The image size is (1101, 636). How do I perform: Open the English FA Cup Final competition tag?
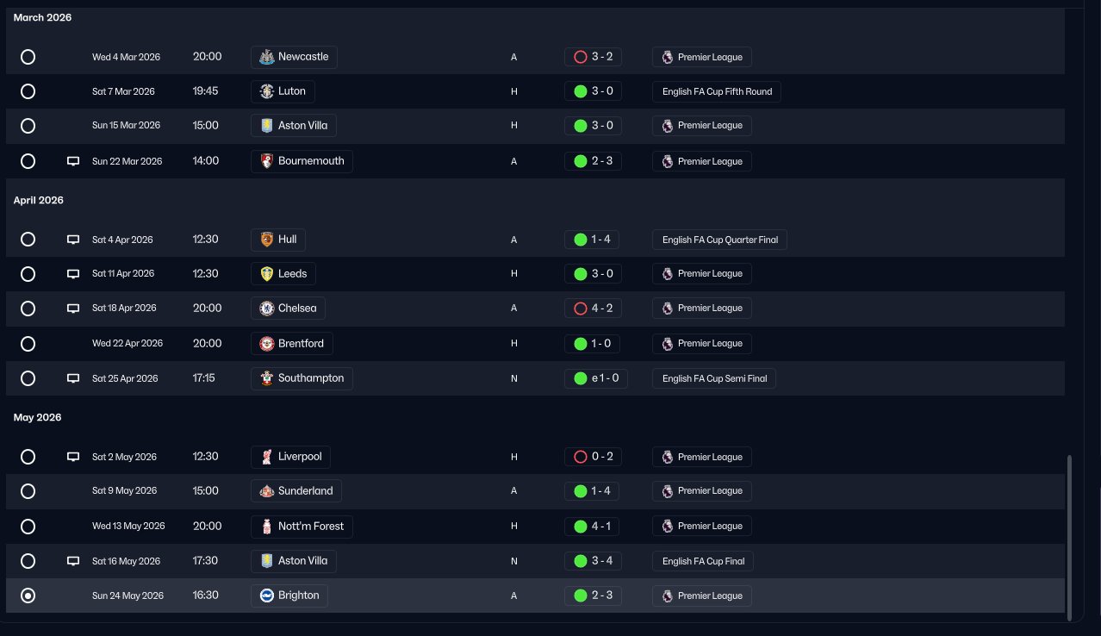pos(703,561)
